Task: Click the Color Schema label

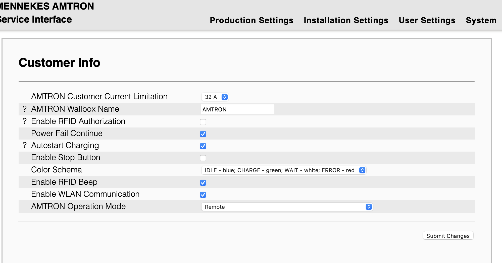Action: (57, 170)
